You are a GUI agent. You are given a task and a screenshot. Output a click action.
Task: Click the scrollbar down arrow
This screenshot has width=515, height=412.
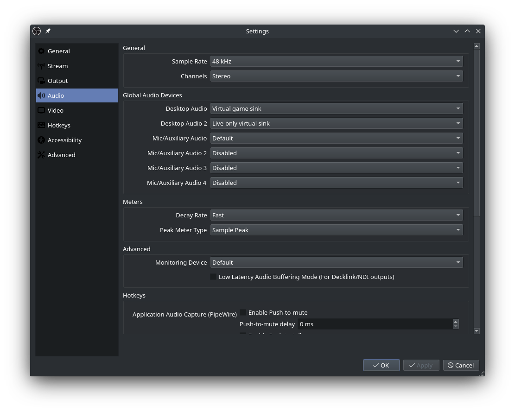pyautogui.click(x=477, y=330)
